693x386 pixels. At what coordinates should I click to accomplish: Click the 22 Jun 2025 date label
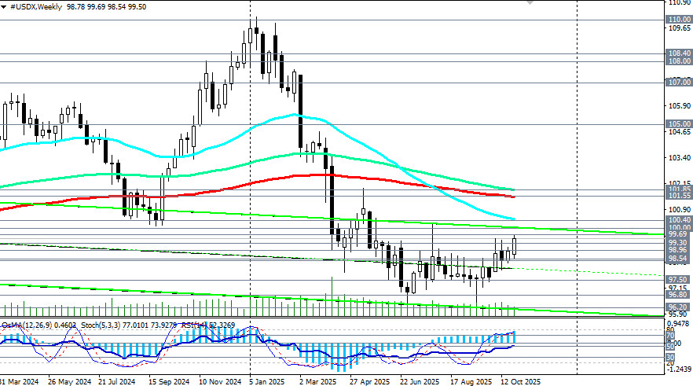tap(420, 381)
